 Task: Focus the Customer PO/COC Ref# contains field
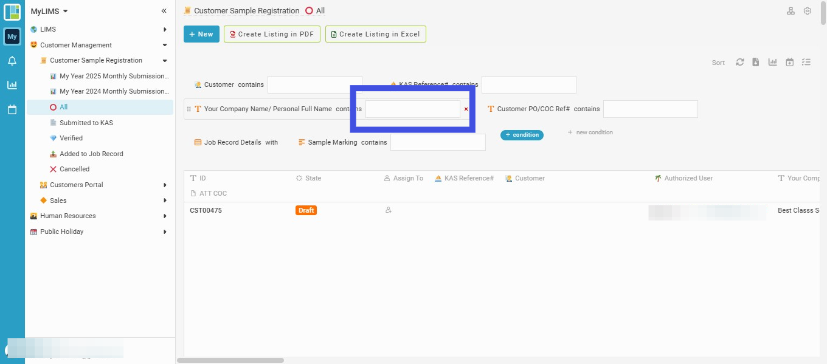click(x=651, y=109)
